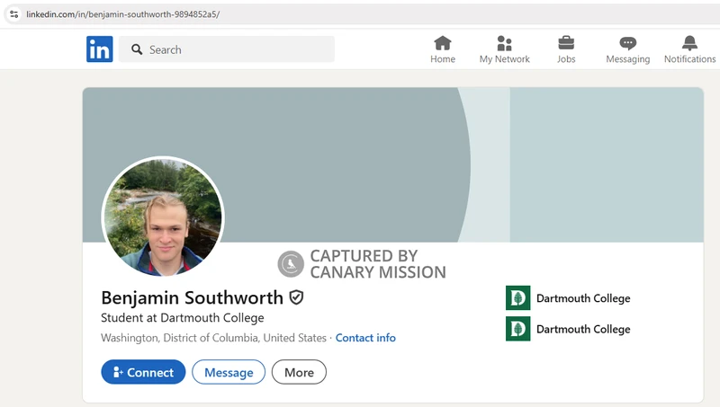Click the verification shield badge beside the name
Image resolution: width=720 pixels, height=407 pixels.
(x=296, y=297)
